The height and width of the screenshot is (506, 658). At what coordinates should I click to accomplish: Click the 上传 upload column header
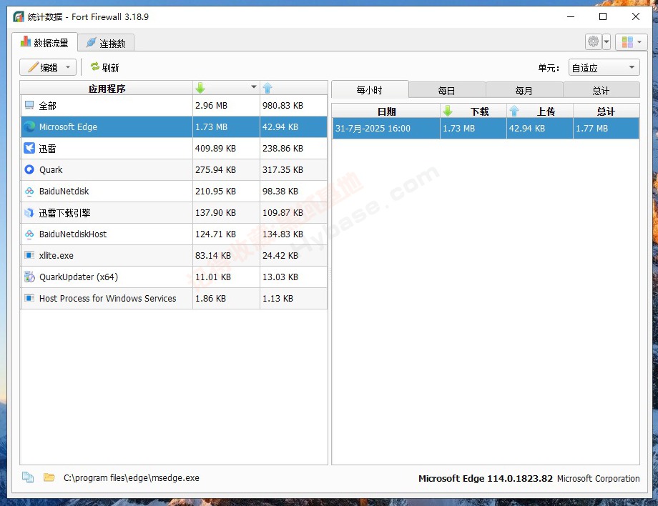(540, 111)
